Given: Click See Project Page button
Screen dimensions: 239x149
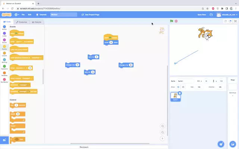Looking at the screenshot, I should (x=90, y=15).
